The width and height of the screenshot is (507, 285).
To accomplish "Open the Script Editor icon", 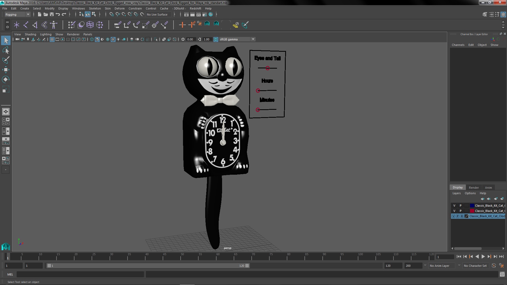I will click(502, 274).
